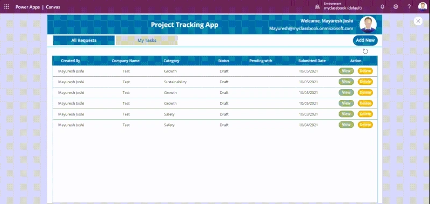
Task: Click Draft status in the 10/03/2021 row
Action: (x=224, y=114)
